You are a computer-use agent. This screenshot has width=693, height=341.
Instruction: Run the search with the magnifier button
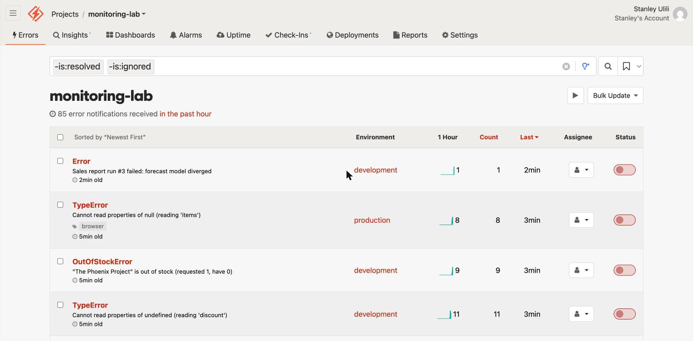pyautogui.click(x=608, y=66)
